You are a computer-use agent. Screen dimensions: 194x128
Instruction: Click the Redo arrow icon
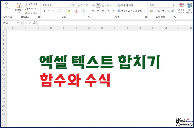click(x=6, y=9)
